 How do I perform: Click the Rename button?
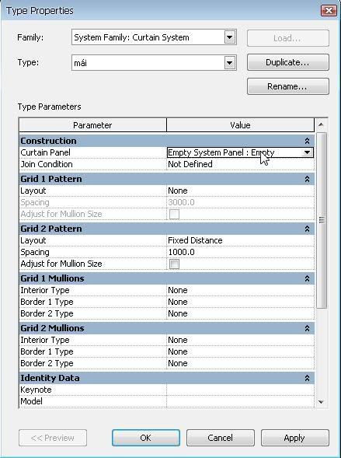pos(288,86)
